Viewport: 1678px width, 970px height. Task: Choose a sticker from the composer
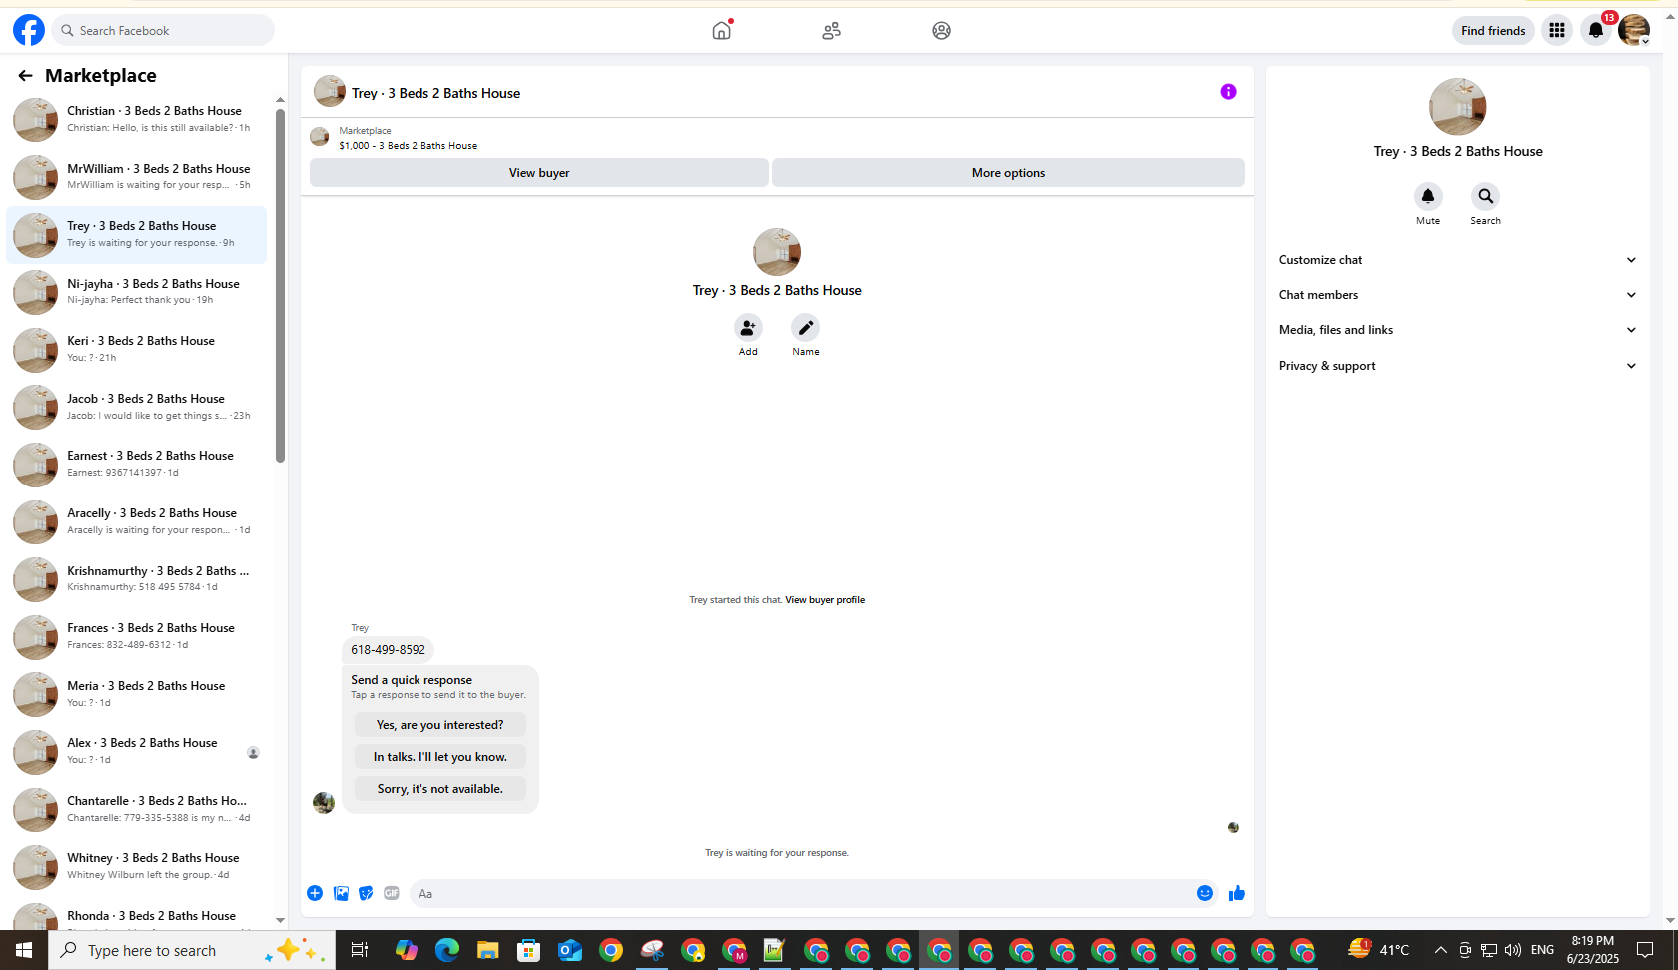click(366, 893)
